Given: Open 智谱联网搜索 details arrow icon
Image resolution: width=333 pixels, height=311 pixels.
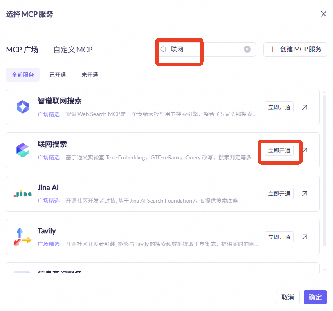Looking at the screenshot, I should click(305, 107).
